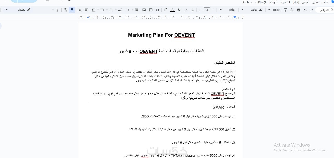Click the الملخص التنفيذي heading
This screenshot has height=158, width=334.
click(225, 63)
